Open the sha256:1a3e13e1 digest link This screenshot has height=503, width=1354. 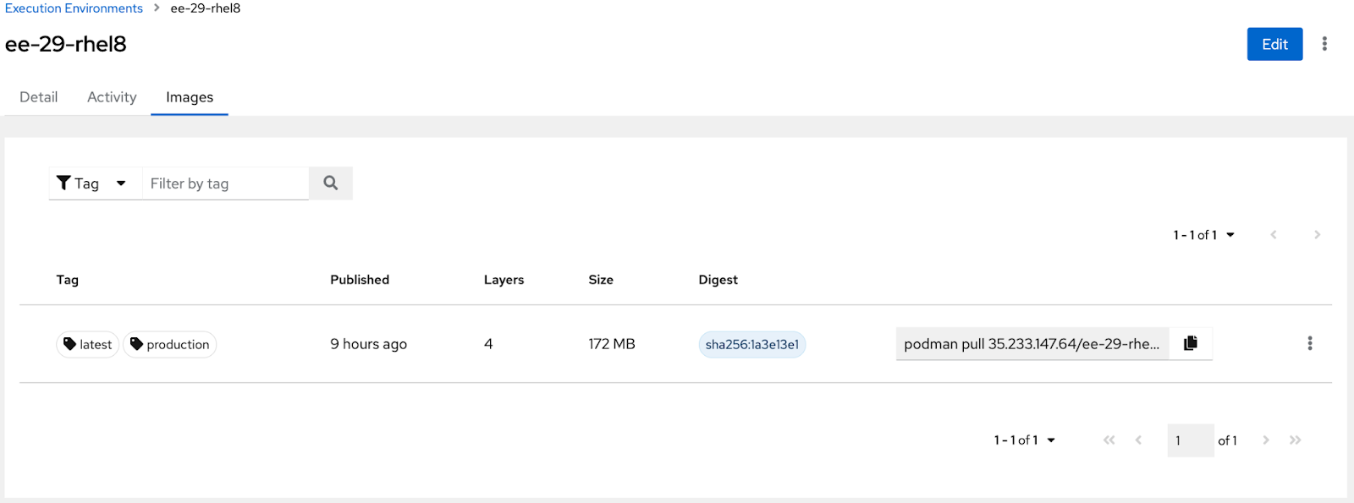pos(751,344)
